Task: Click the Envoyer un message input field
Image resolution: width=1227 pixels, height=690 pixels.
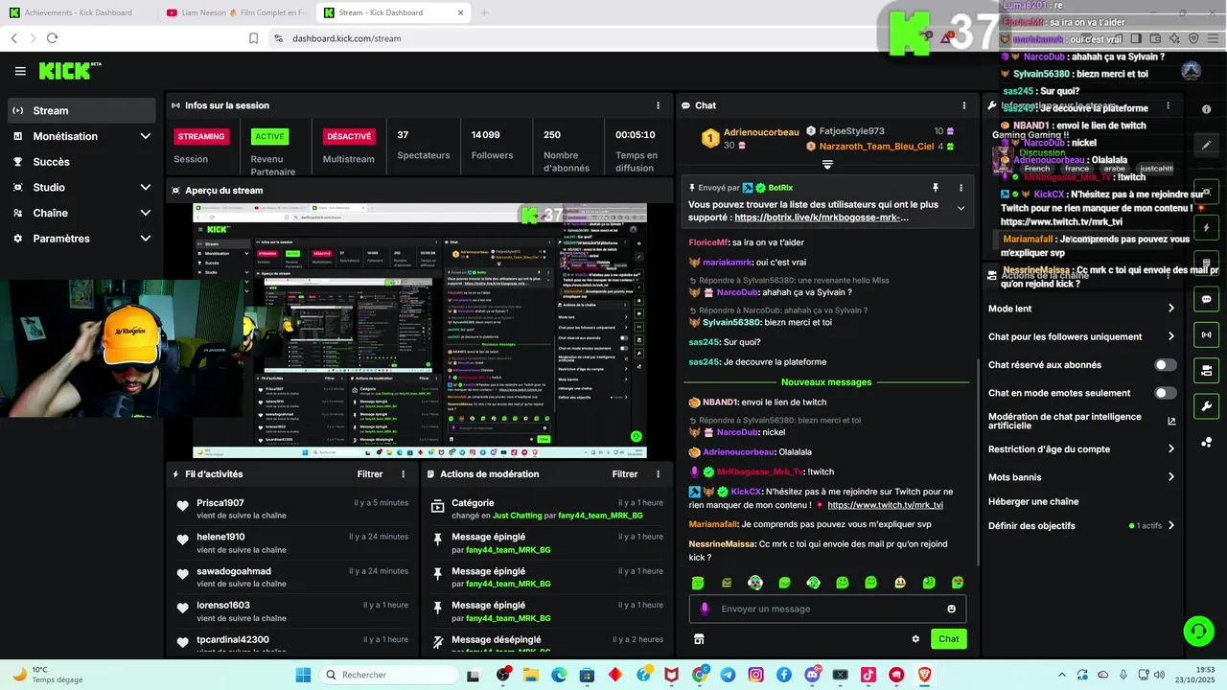Action: (827, 609)
